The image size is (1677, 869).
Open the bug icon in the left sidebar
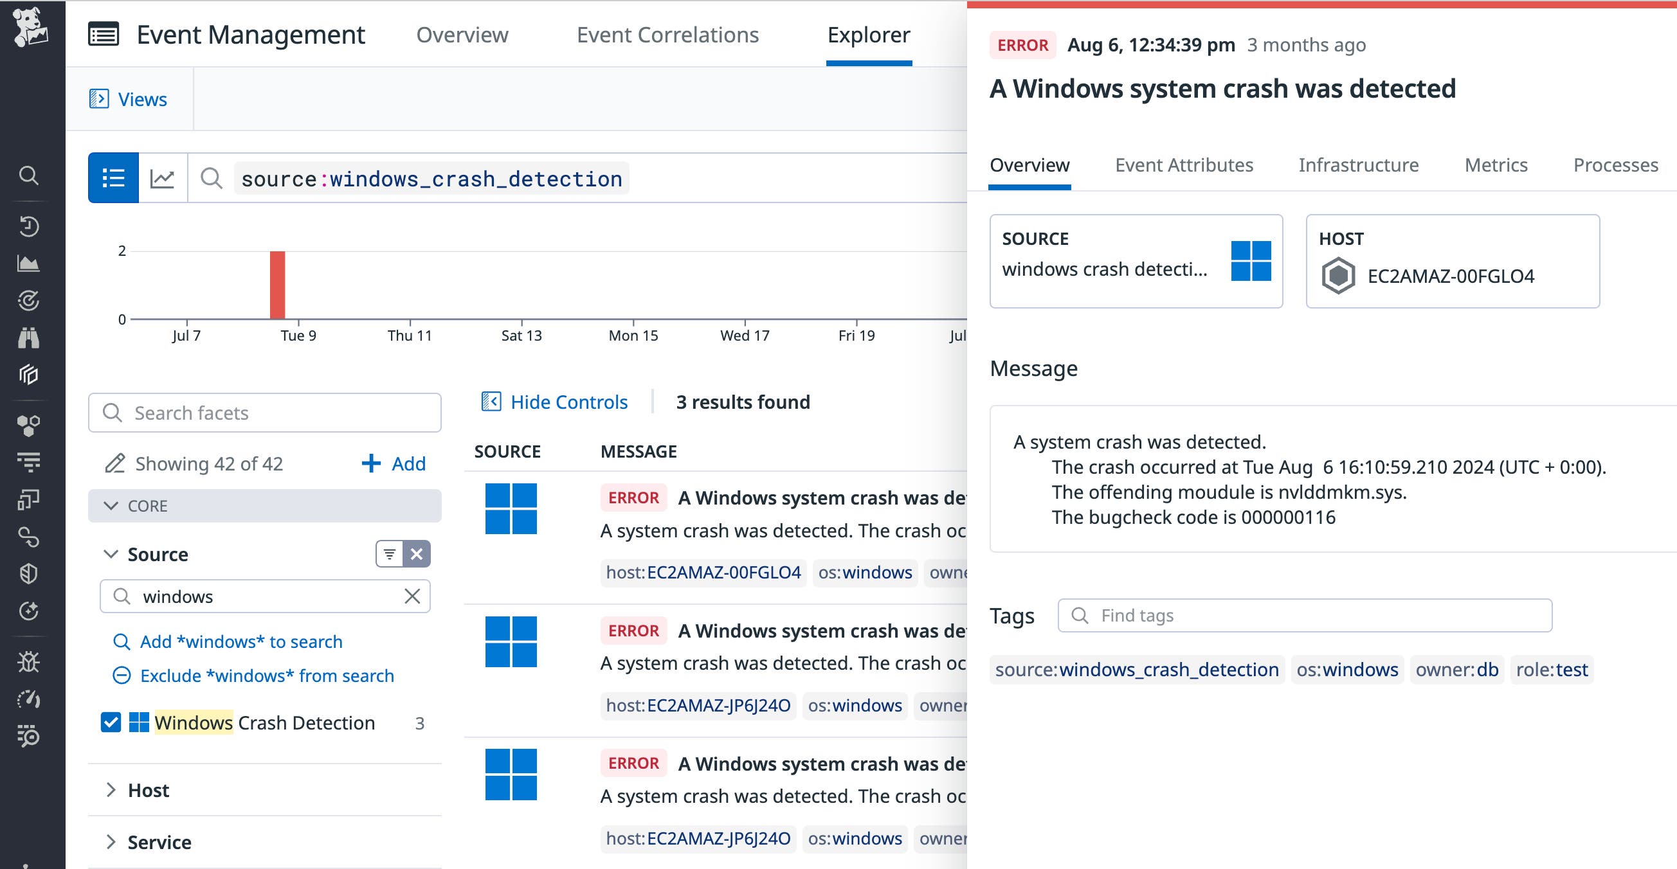tap(30, 663)
